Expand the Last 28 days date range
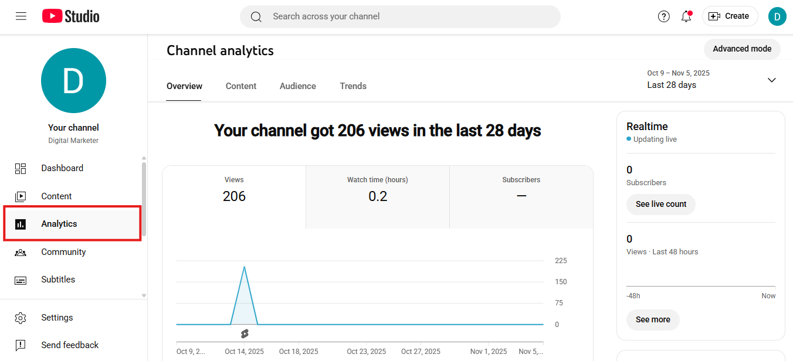The image size is (793, 361). pos(711,80)
